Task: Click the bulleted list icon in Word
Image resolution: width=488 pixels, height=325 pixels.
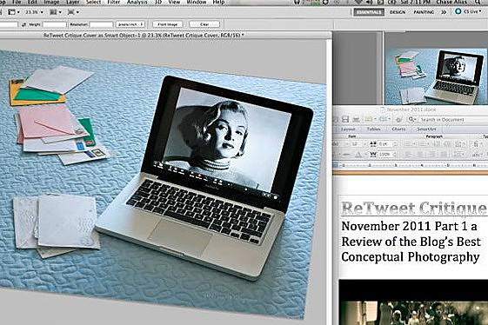Action: pyautogui.click(x=408, y=144)
